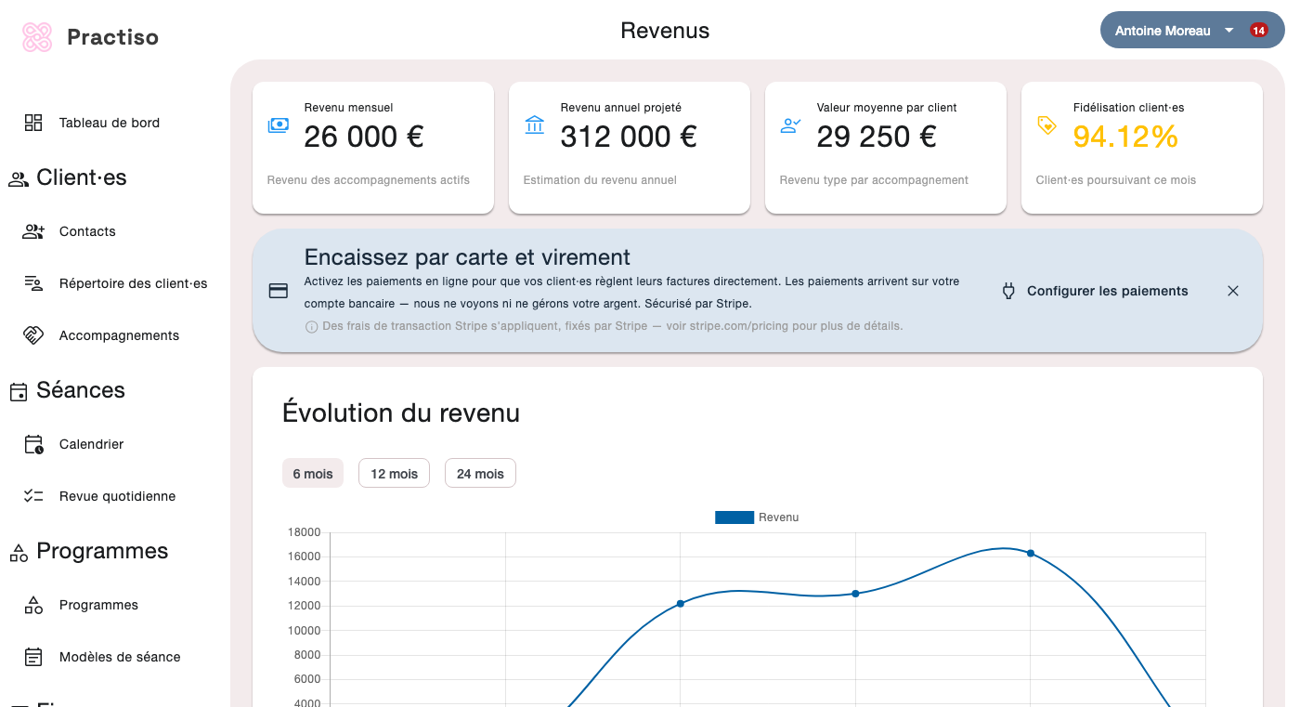Click the Programmes shapes icon
This screenshot has height=707, width=1300.
33,605
